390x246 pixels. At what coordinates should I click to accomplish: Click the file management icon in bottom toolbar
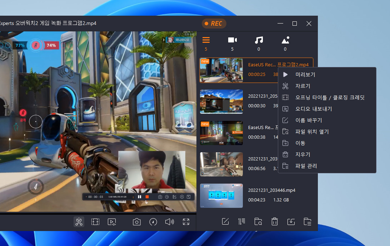[x=307, y=221]
